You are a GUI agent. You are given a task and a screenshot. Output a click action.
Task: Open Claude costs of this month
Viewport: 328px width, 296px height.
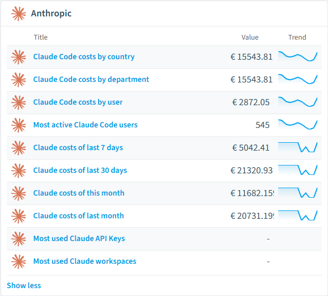tap(79, 193)
